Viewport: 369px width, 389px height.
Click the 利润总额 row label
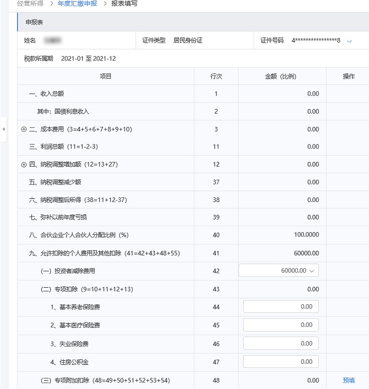point(64,146)
